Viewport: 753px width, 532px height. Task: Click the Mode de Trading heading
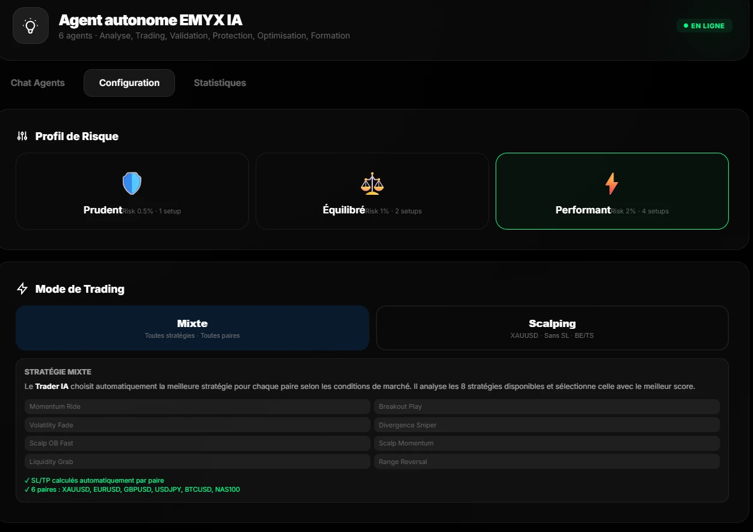[x=80, y=289]
